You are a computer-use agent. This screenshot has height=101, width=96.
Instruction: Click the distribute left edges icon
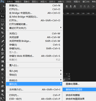click(x=93, y=6)
